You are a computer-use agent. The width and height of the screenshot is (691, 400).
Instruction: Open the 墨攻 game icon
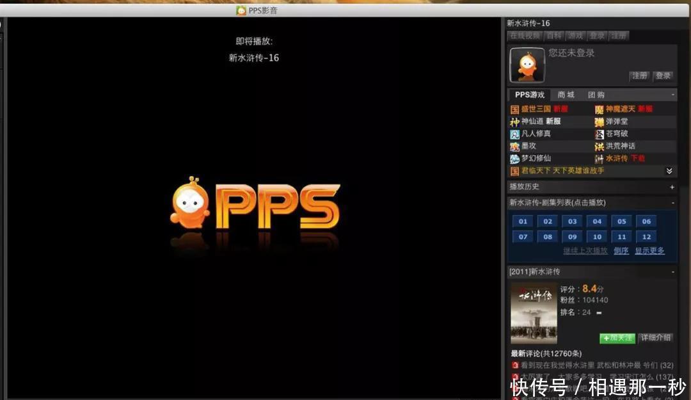pos(514,146)
